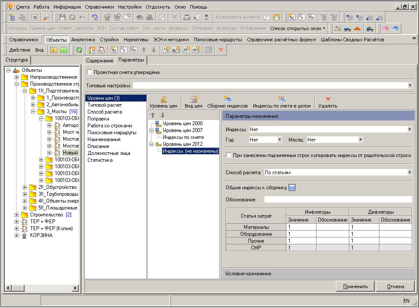Click the Вид button in the objects toolbar
This screenshot has width=419, height=308.
tap(39, 50)
